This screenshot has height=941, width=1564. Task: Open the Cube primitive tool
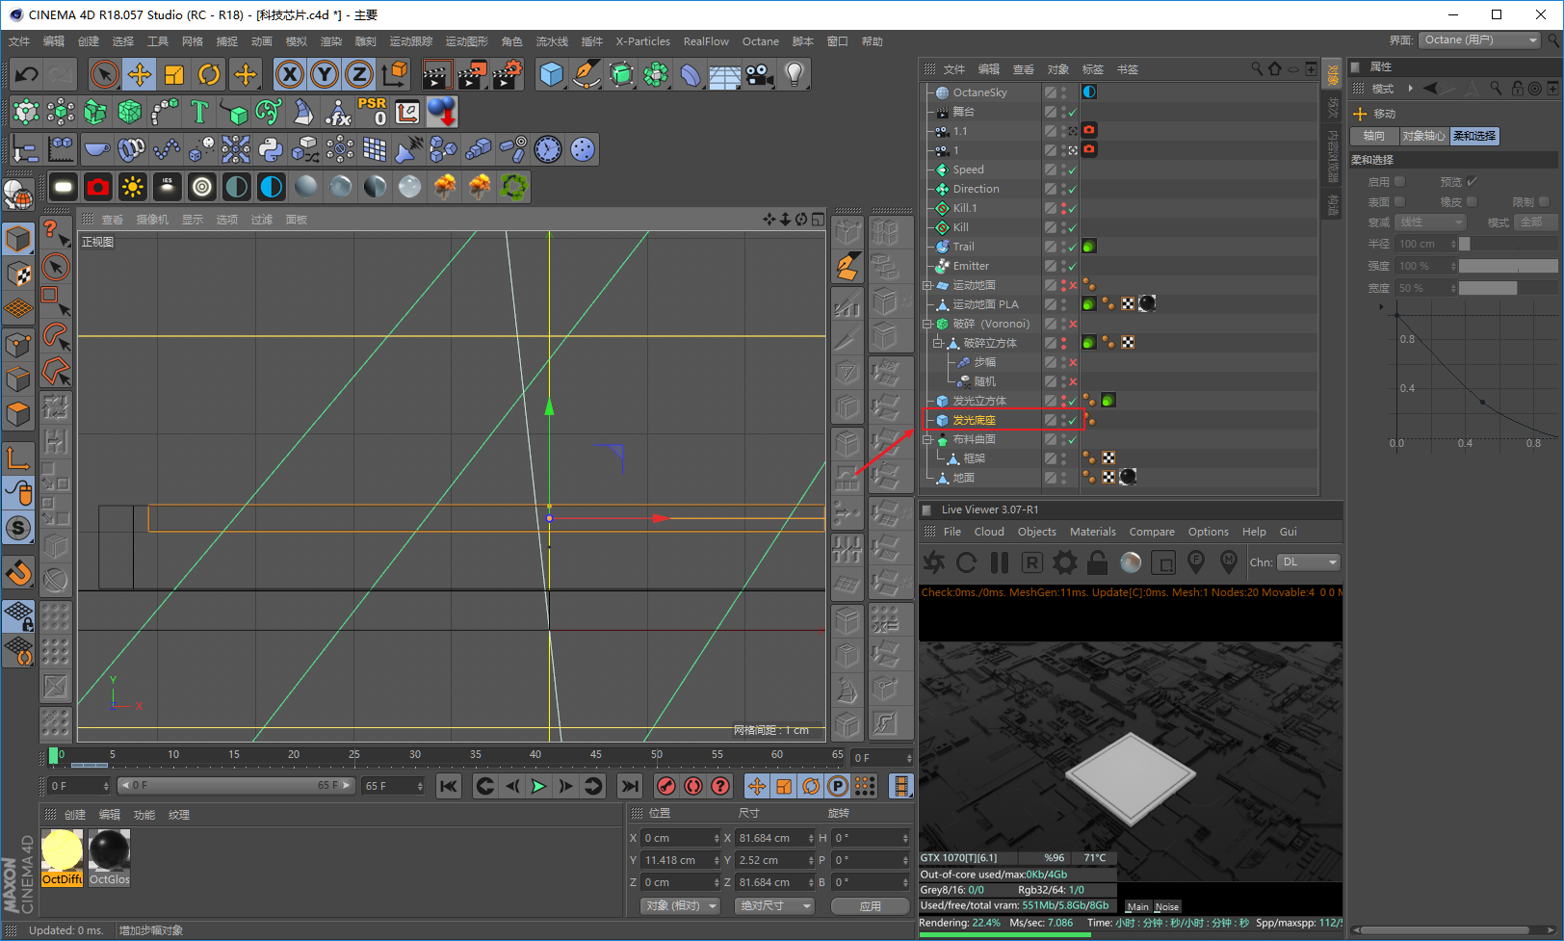pyautogui.click(x=552, y=74)
